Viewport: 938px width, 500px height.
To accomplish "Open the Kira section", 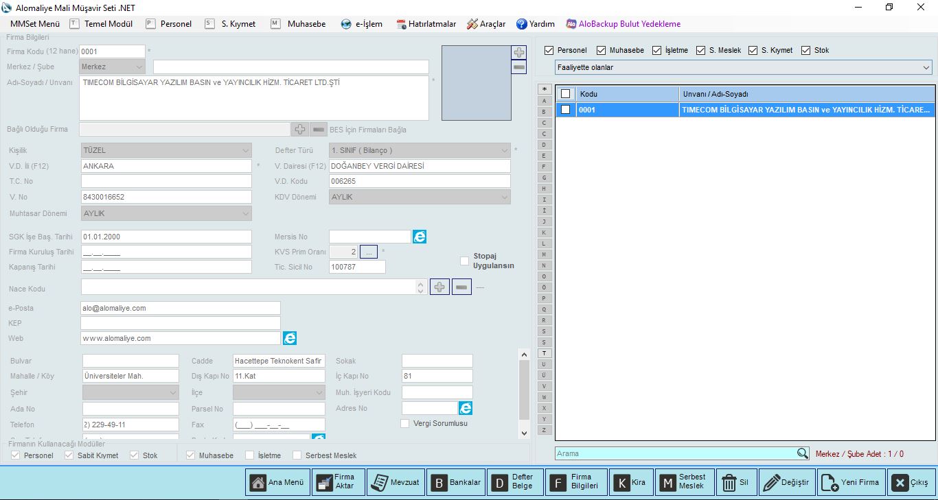I will pos(631,482).
